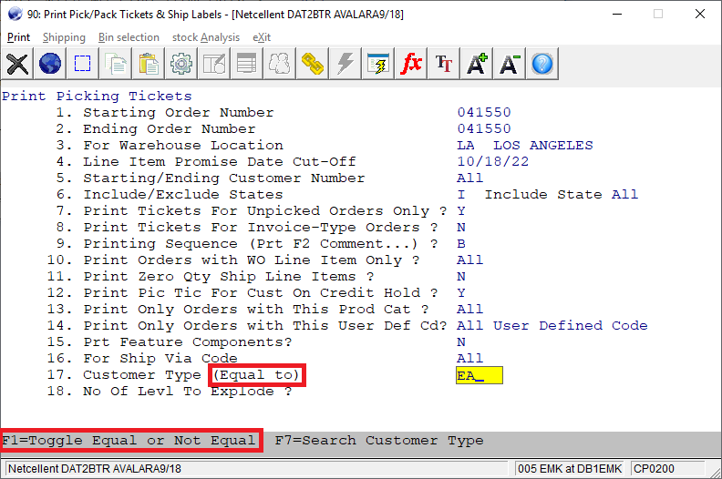Click Print Tickets For Invoice-Type Orders label
Viewport: 722px width, 479px height.
pos(260,228)
